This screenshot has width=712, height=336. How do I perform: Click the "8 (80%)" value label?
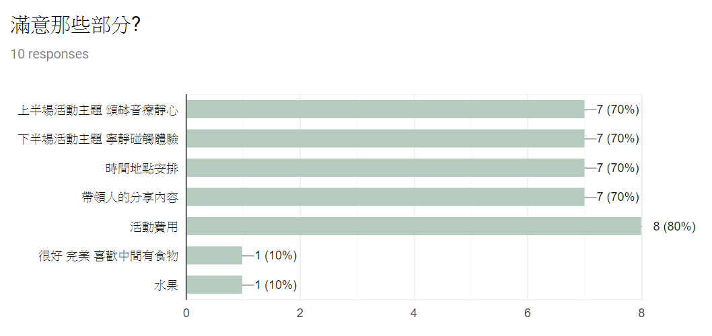coord(674,226)
